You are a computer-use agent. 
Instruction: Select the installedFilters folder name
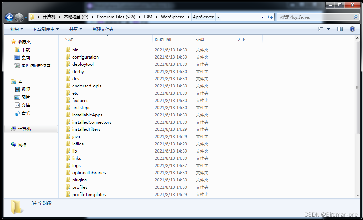pyautogui.click(x=86, y=129)
